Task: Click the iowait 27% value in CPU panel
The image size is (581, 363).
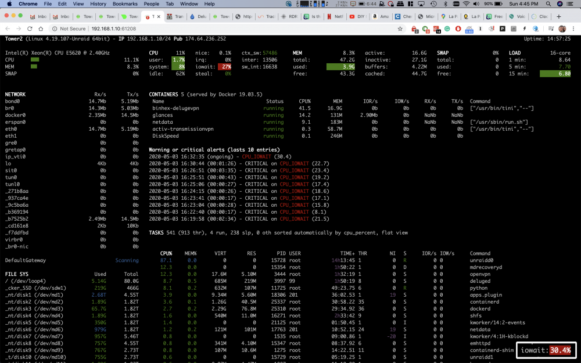Action: 224,67
